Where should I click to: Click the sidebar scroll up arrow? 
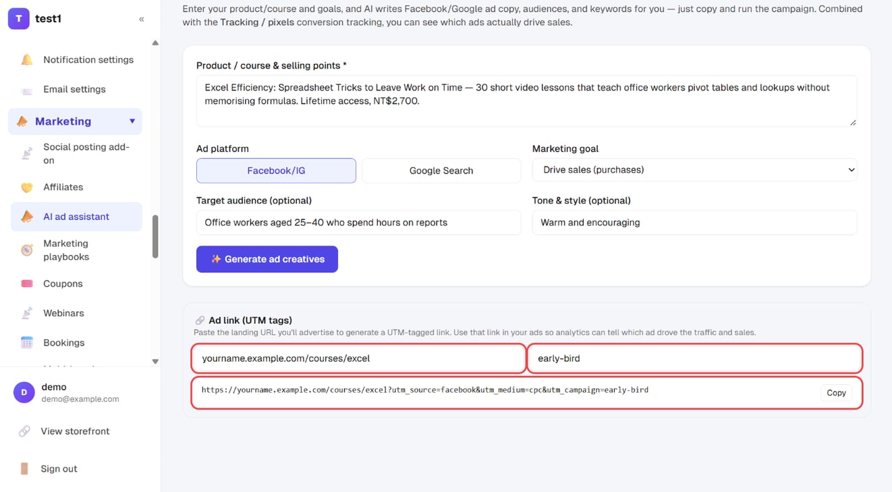point(155,43)
